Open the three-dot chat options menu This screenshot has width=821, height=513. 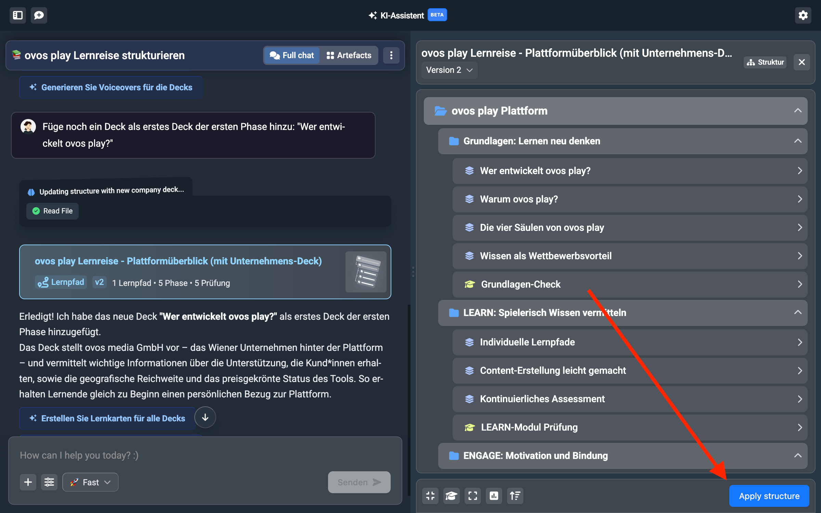(x=391, y=55)
